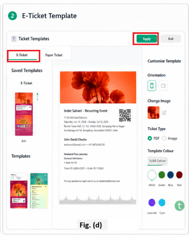Screen dimensions: 189x237
Task: Click the green Apply button
Action: point(146,39)
